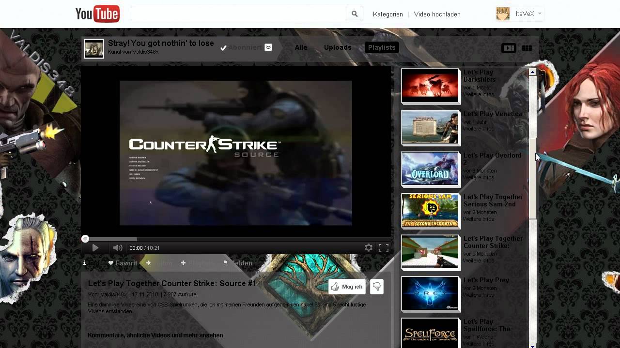Open the ItsVeX account avatar
The width and height of the screenshot is (620, 348).
click(503, 14)
